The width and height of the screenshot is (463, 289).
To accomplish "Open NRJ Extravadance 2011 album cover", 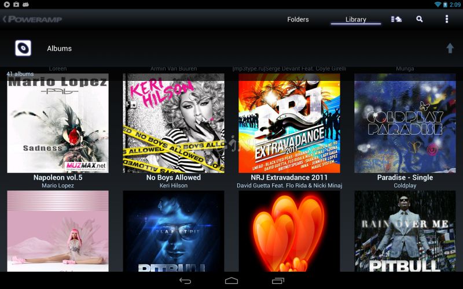I will pyautogui.click(x=289, y=123).
